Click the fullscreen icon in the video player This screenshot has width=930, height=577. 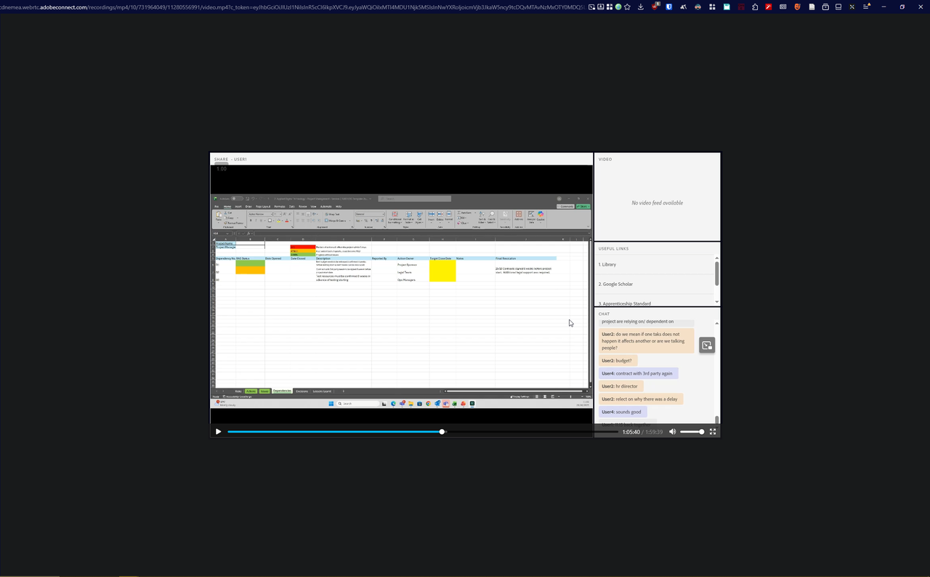point(713,431)
